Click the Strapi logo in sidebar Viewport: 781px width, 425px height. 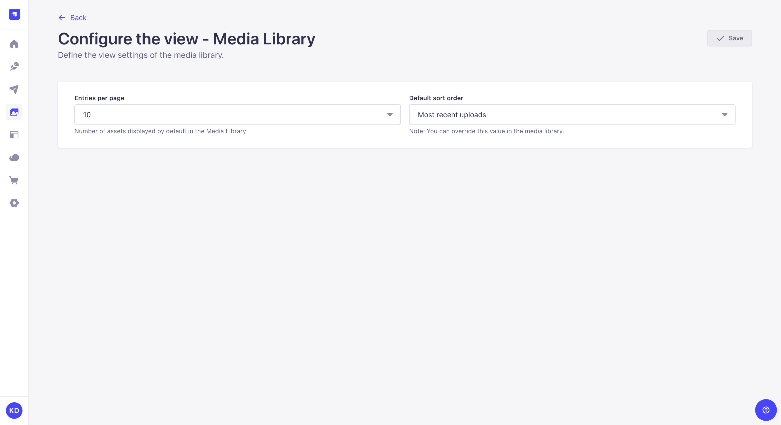[14, 14]
